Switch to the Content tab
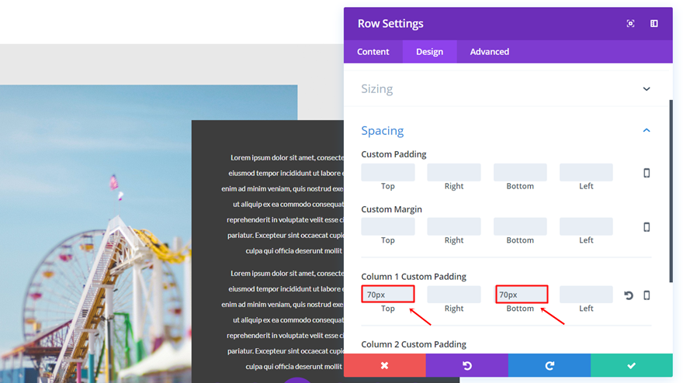The height and width of the screenshot is (383, 683). 373,52
